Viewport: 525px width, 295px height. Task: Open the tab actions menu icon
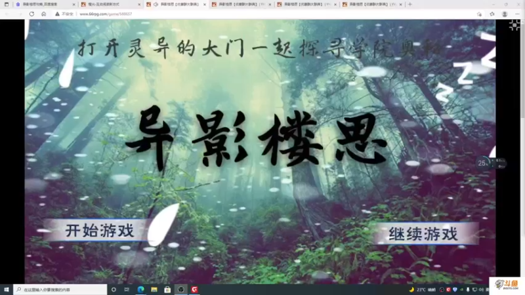(x=7, y=5)
